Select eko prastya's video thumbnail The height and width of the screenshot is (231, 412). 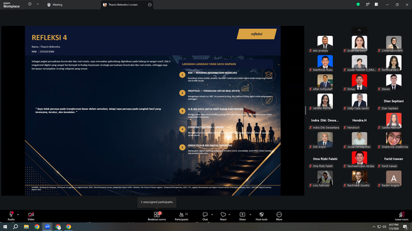[324, 44]
